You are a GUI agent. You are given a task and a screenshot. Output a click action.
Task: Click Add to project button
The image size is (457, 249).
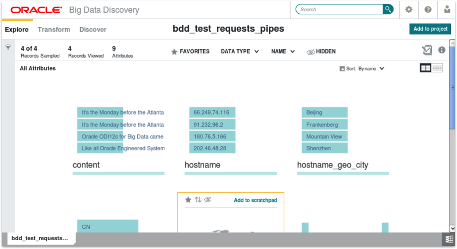(x=430, y=29)
